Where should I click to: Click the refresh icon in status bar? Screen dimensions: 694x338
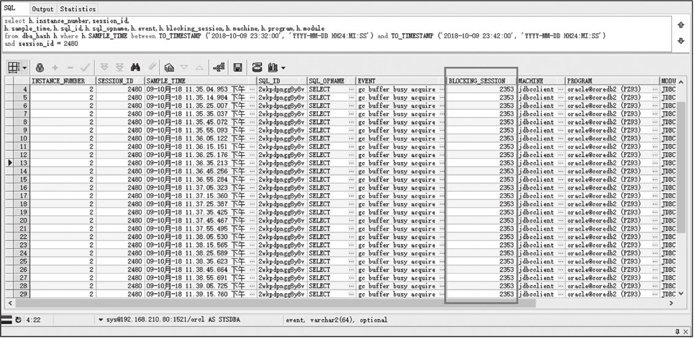[x=18, y=320]
